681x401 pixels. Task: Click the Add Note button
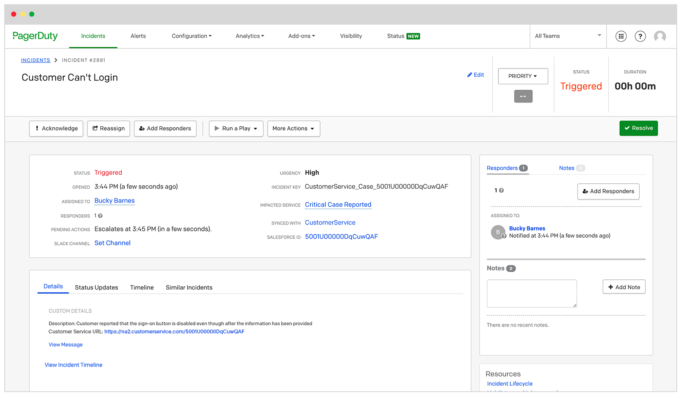point(624,287)
